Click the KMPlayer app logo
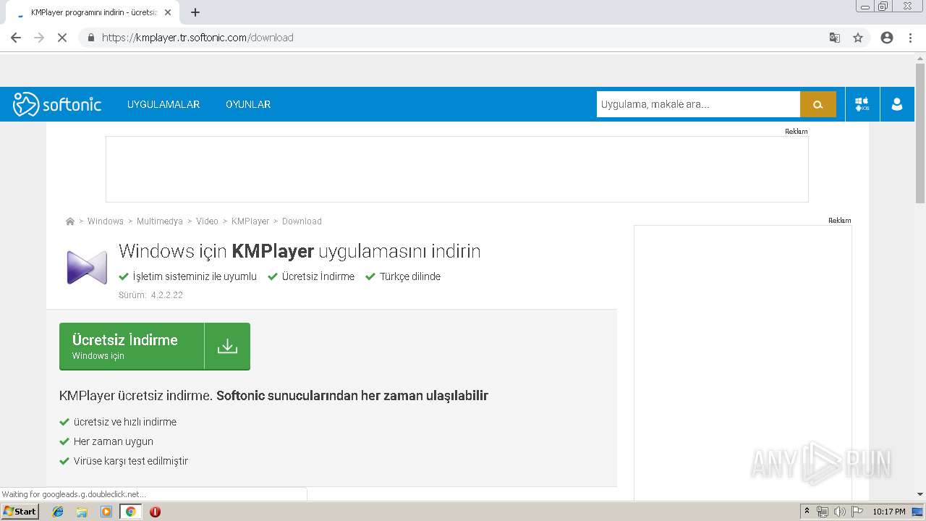This screenshot has width=926, height=521. coord(87,267)
